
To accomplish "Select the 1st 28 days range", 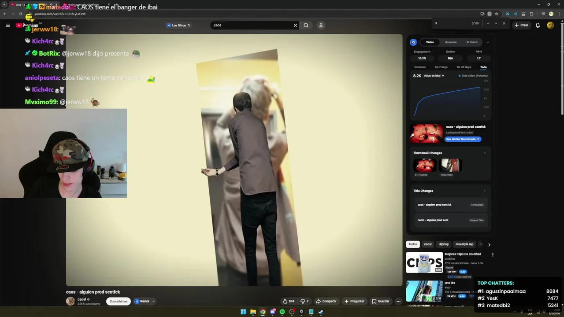I will (464, 67).
